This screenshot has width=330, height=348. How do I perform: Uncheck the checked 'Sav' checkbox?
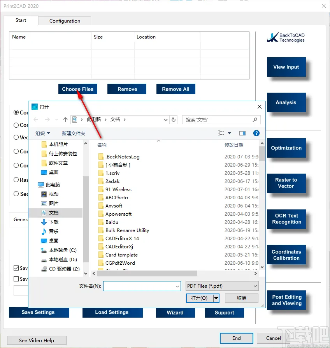coord(16,268)
